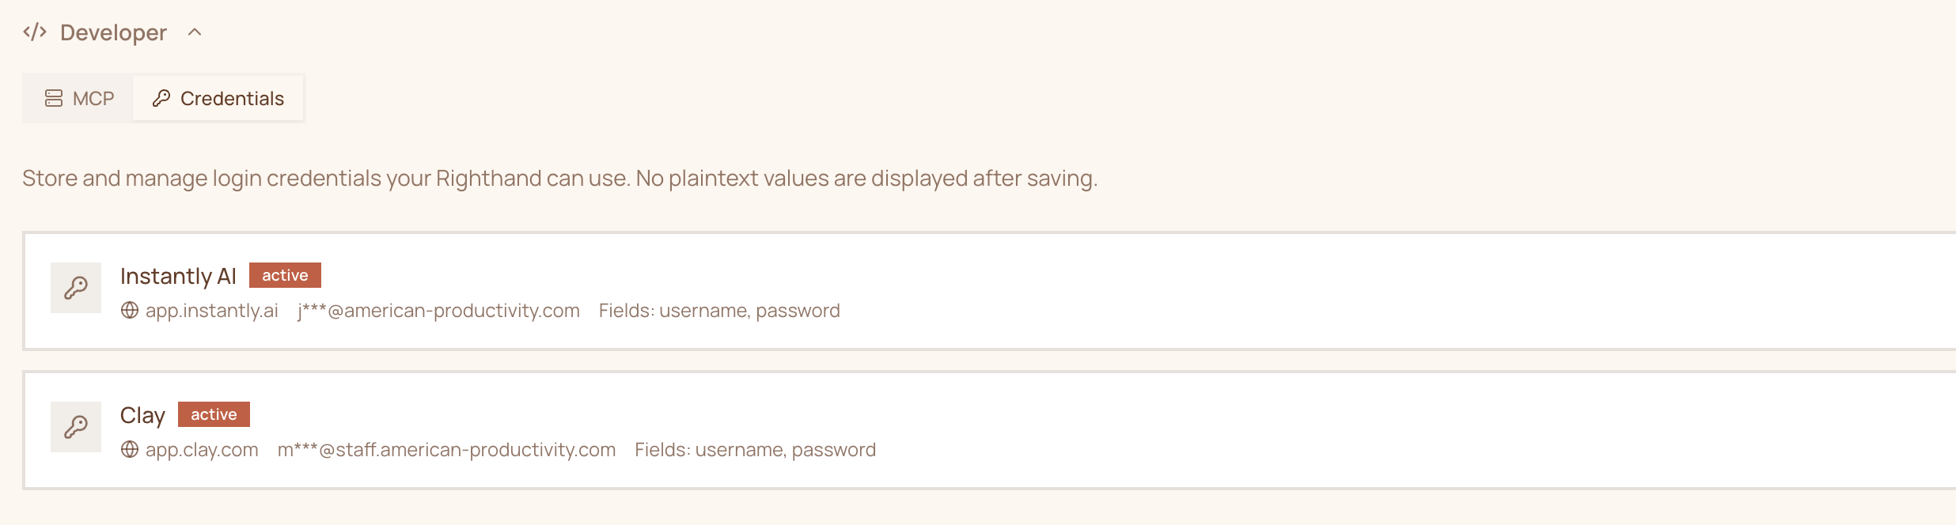Click the active status label beside Instantly AI
Screen dimensions: 1956x525
[x=286, y=275]
